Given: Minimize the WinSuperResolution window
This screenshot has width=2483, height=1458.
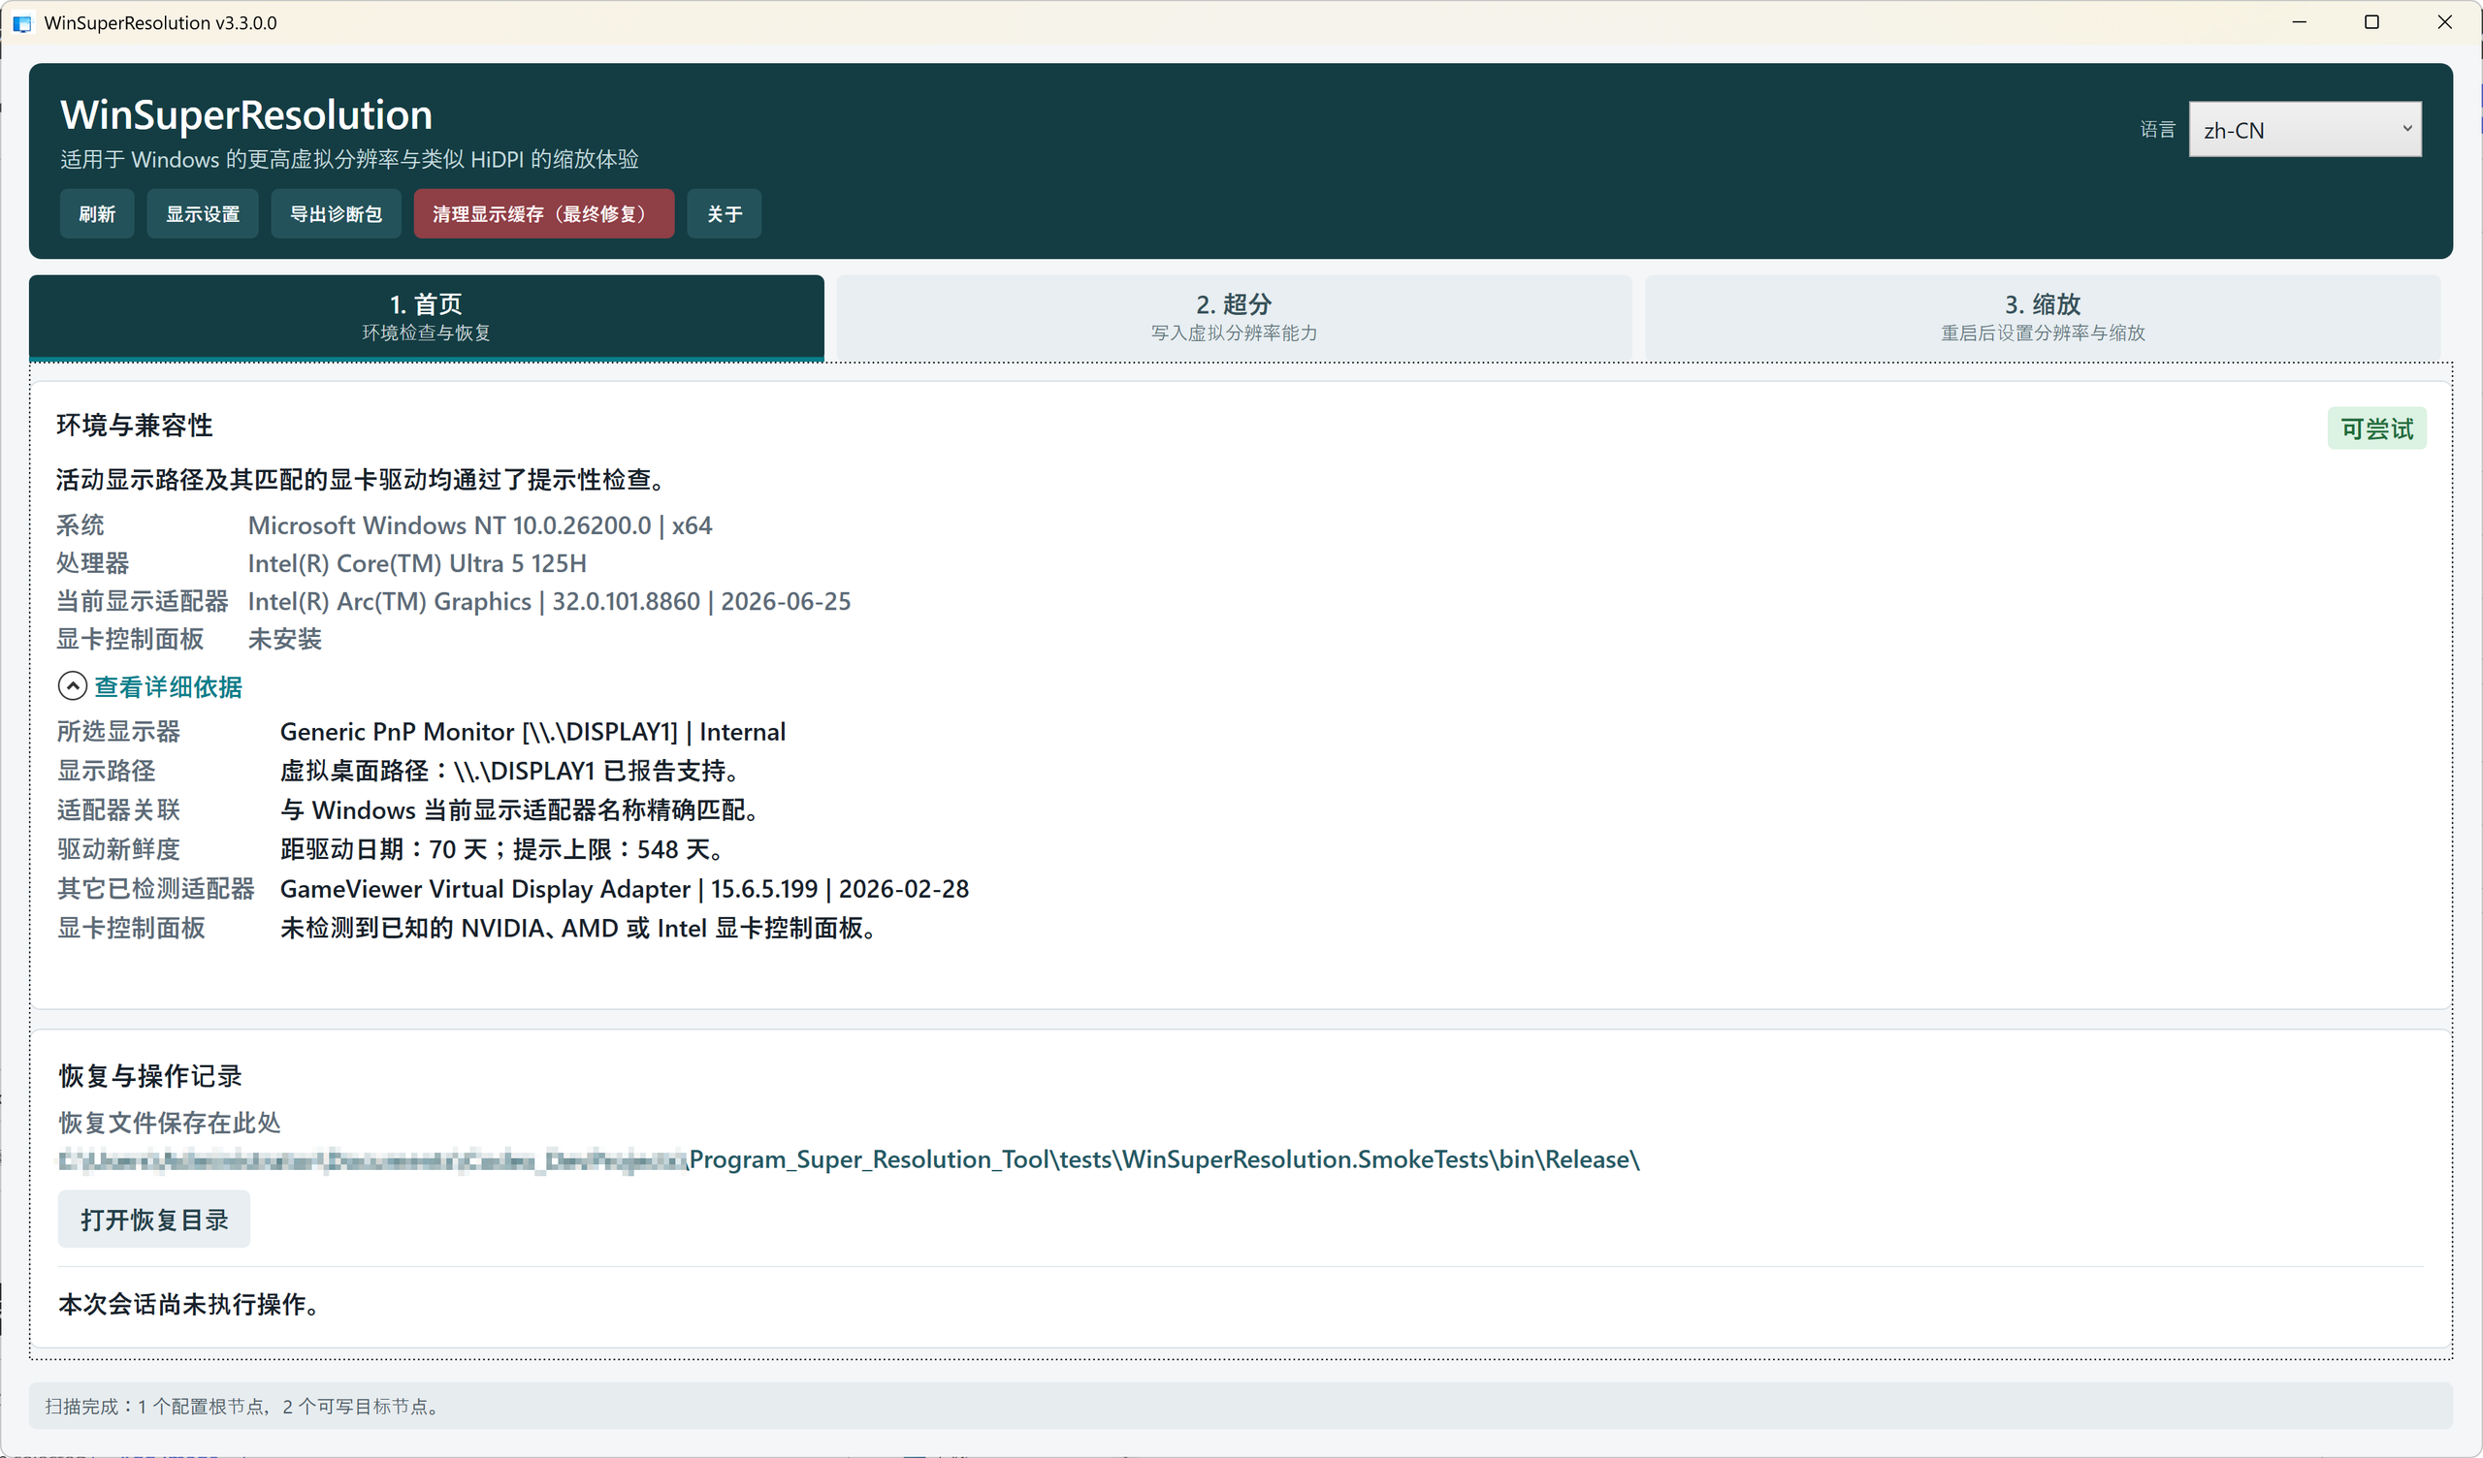Looking at the screenshot, I should pos(2299,21).
